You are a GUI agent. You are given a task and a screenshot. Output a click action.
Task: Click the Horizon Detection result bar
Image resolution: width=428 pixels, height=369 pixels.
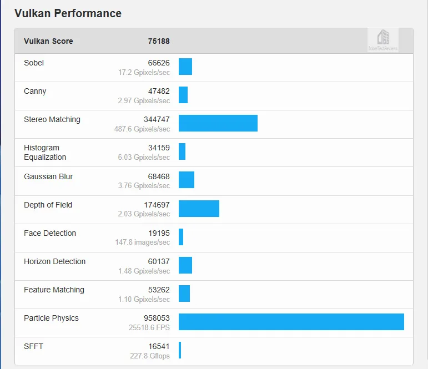(x=185, y=265)
